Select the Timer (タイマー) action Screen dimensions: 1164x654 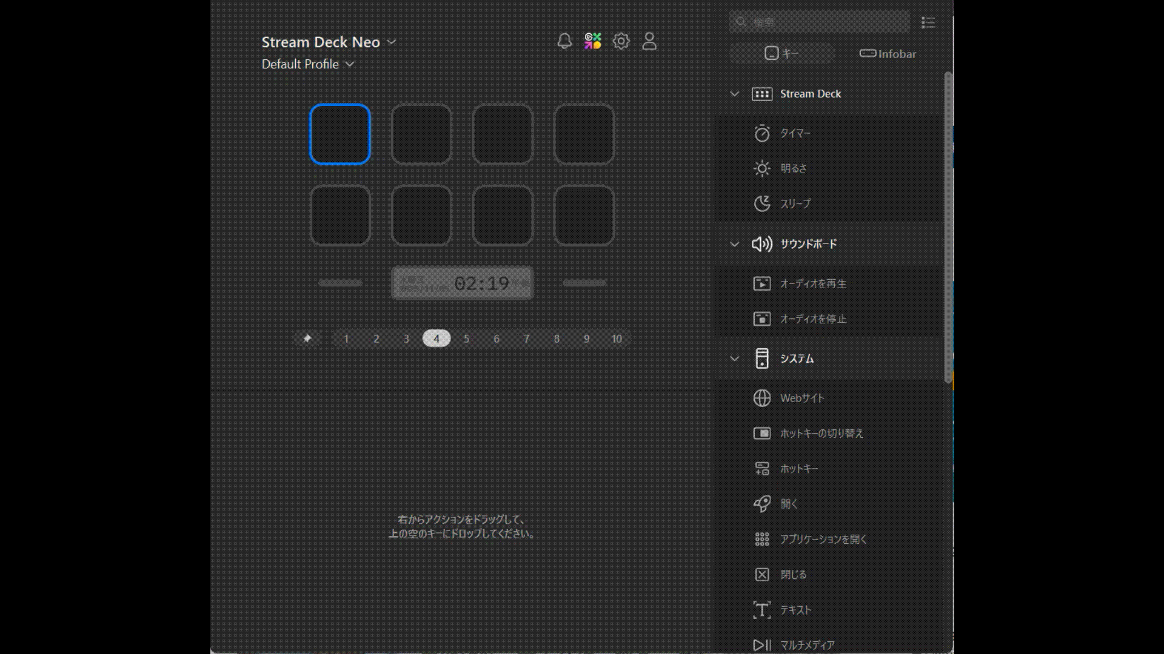click(x=795, y=133)
